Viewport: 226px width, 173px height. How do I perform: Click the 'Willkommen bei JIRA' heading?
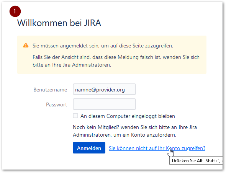[x=59, y=23]
